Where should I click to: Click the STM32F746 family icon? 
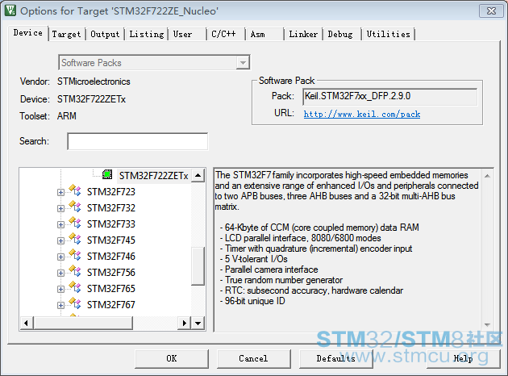75,255
